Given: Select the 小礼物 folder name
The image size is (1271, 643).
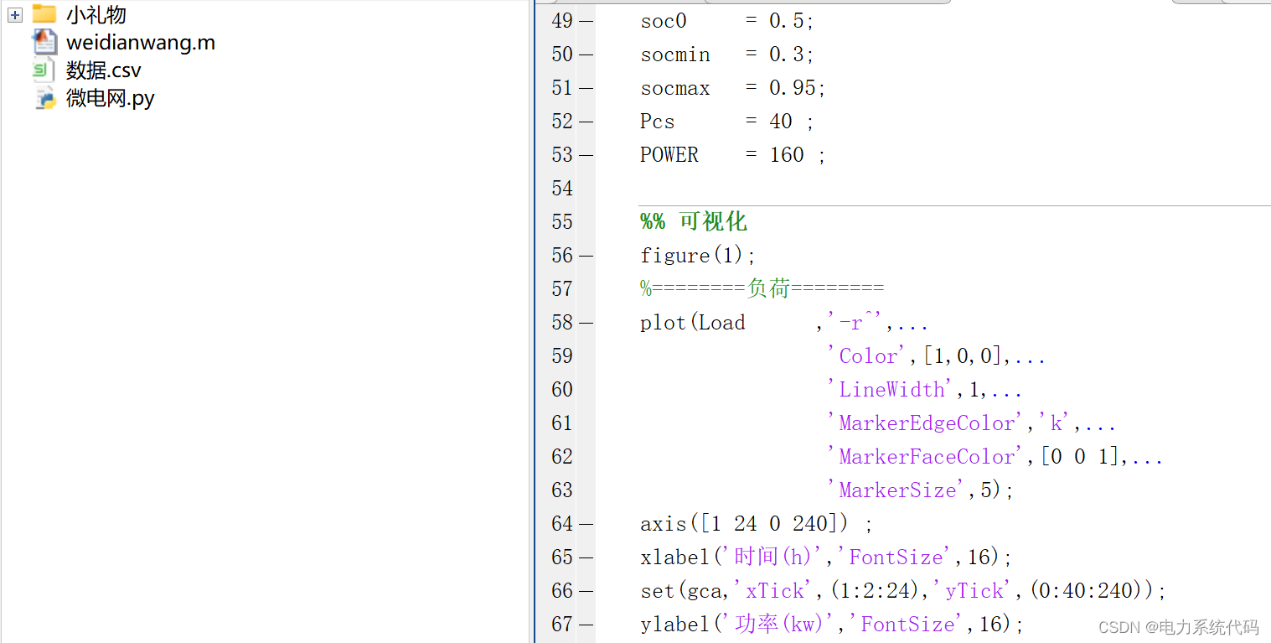Looking at the screenshot, I should pyautogui.click(x=96, y=14).
